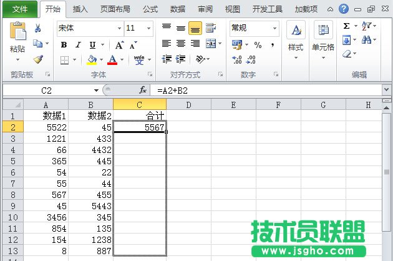The height and width of the screenshot is (261, 393).
Task: Switch to the 审阅 Review tab
Action: [205, 9]
